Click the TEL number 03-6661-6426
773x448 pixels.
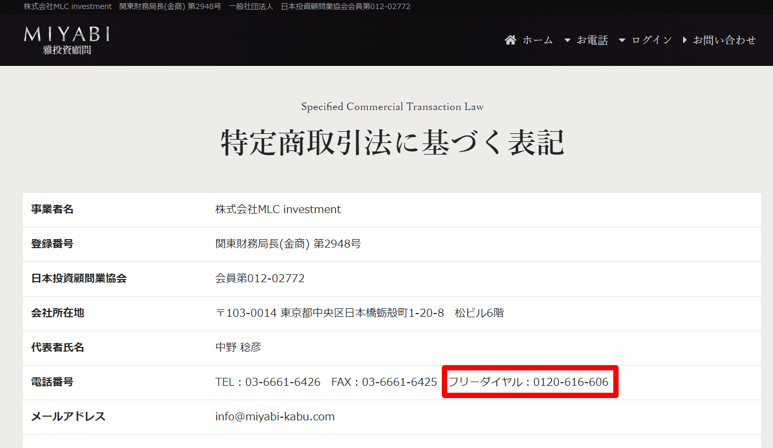tap(283, 382)
